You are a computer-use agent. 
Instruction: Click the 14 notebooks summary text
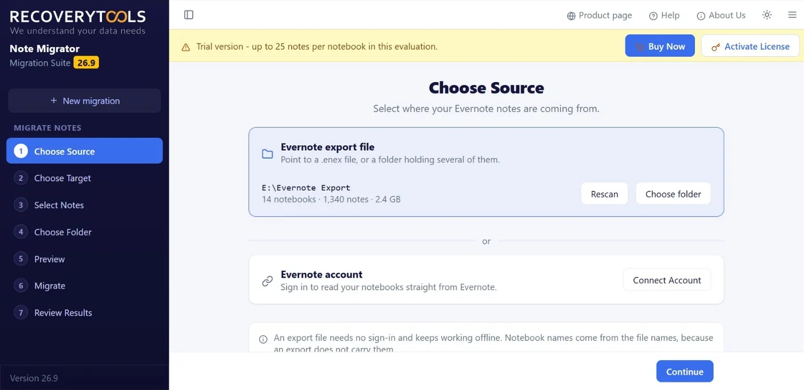tap(331, 200)
